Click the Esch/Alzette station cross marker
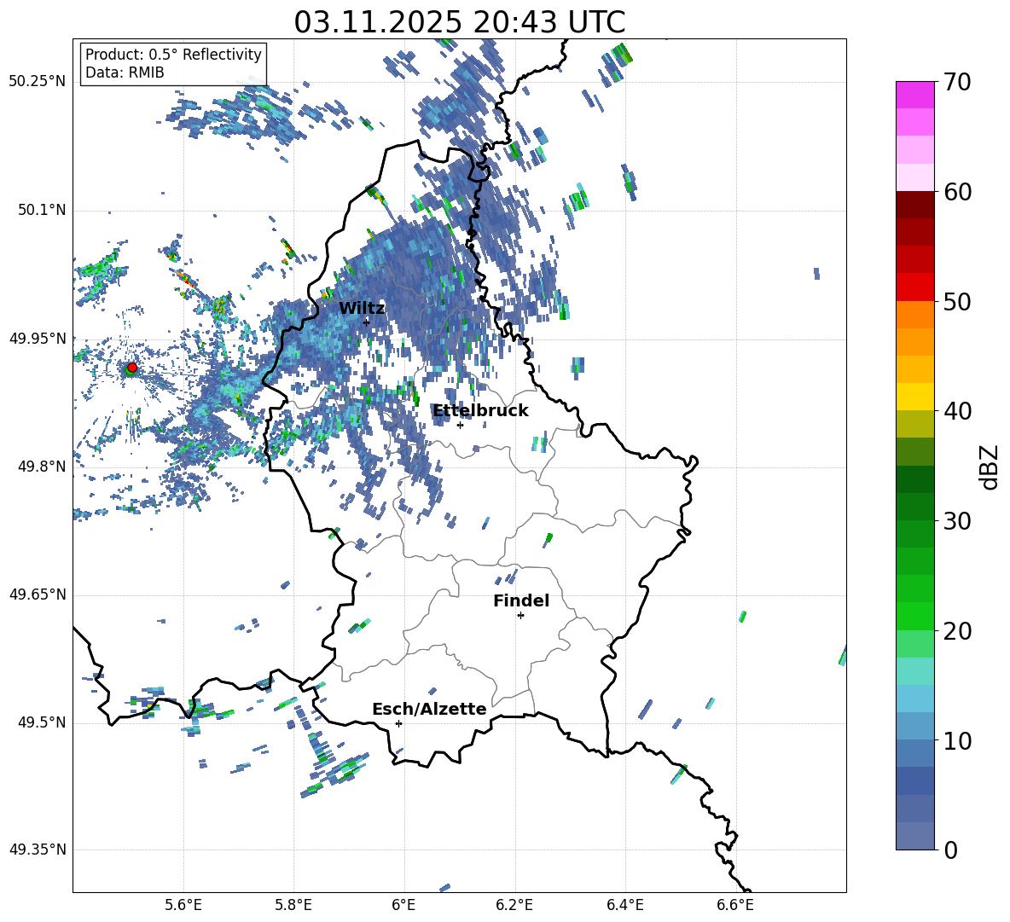 (x=398, y=723)
